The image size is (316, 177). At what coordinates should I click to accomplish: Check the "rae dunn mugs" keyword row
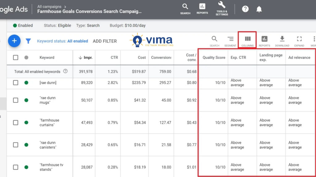coord(15,100)
